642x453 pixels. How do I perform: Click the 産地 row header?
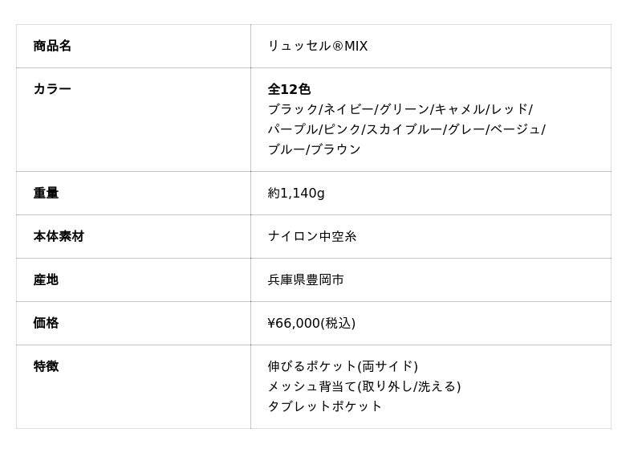pyautogui.click(x=46, y=280)
